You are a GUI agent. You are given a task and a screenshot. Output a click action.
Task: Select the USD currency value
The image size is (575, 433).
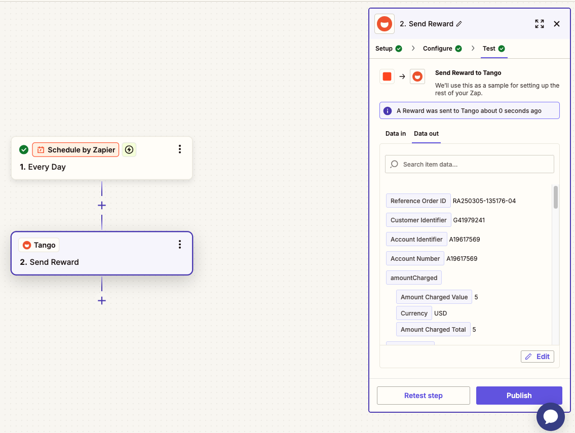point(440,313)
